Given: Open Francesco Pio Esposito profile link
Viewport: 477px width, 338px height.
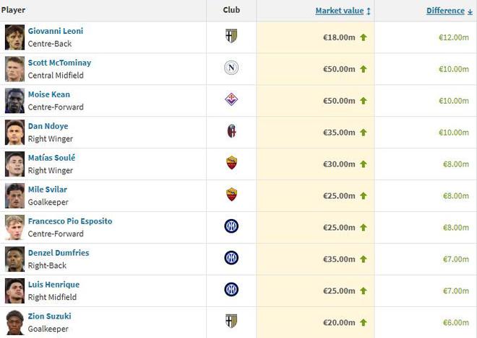Looking at the screenshot, I should (x=70, y=221).
